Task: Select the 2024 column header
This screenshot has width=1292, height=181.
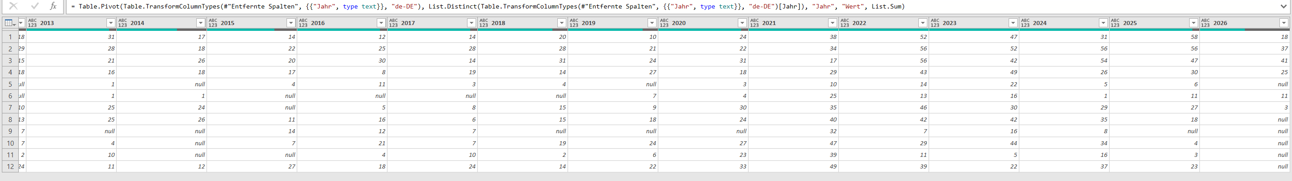Action: 1064,23
